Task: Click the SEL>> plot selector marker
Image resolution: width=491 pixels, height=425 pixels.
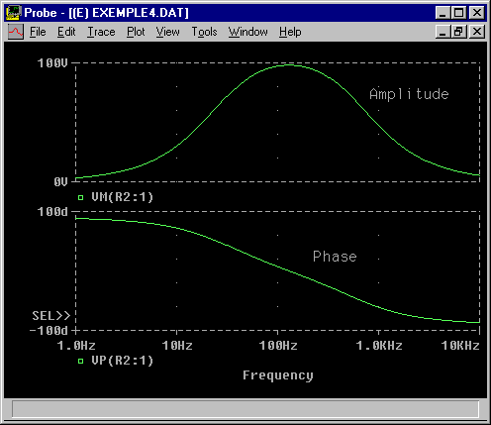Action: pyautogui.click(x=51, y=316)
